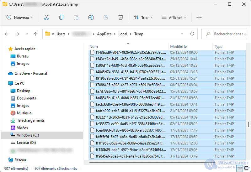
Task: Click the file icon of f143bad9 row
Action: point(92,52)
